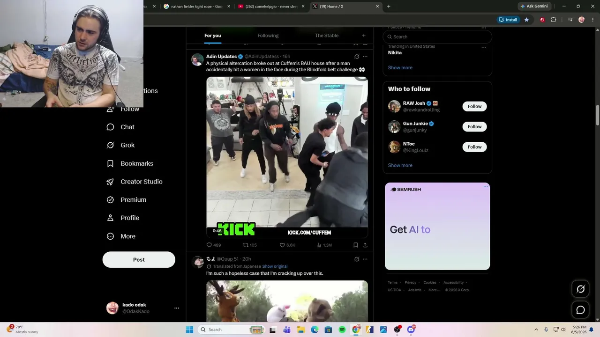Open the Creator Studio rocket icon
The width and height of the screenshot is (600, 337).
pyautogui.click(x=110, y=182)
